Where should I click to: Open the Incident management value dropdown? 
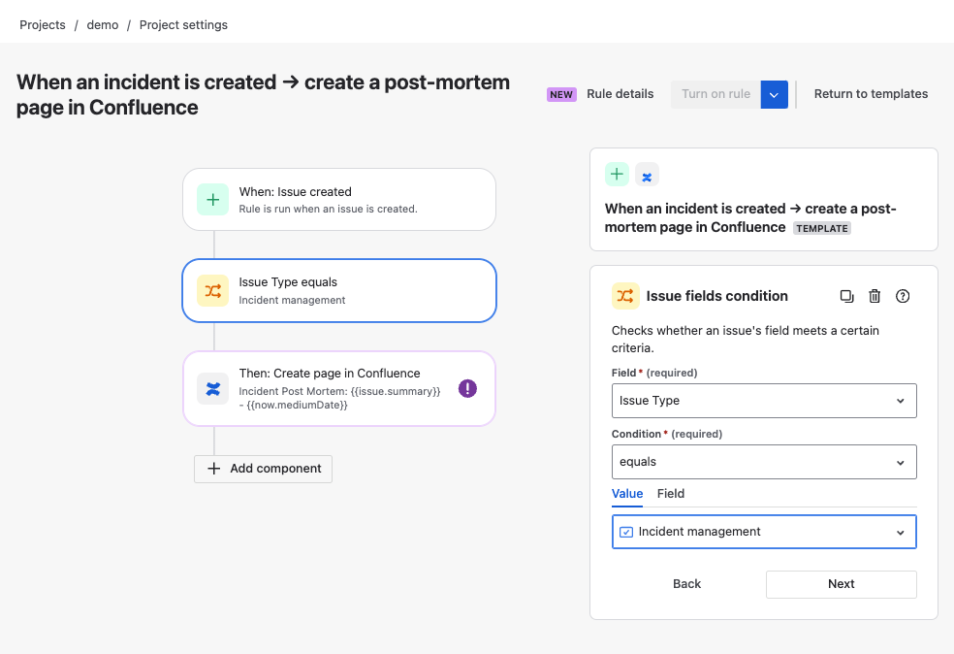764,532
